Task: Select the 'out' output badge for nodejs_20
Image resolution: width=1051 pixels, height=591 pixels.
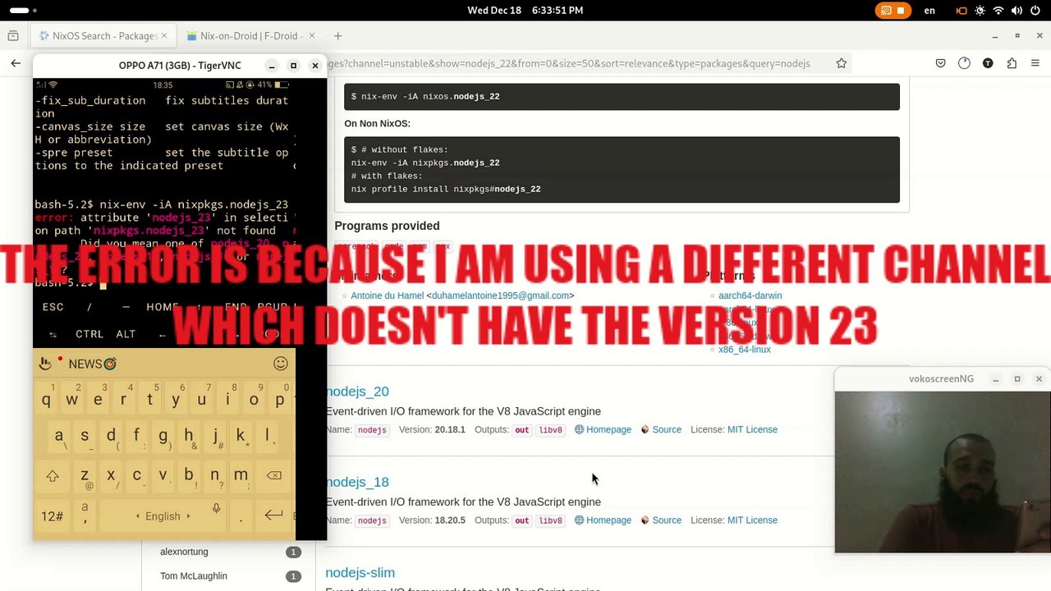Action: [x=521, y=430]
